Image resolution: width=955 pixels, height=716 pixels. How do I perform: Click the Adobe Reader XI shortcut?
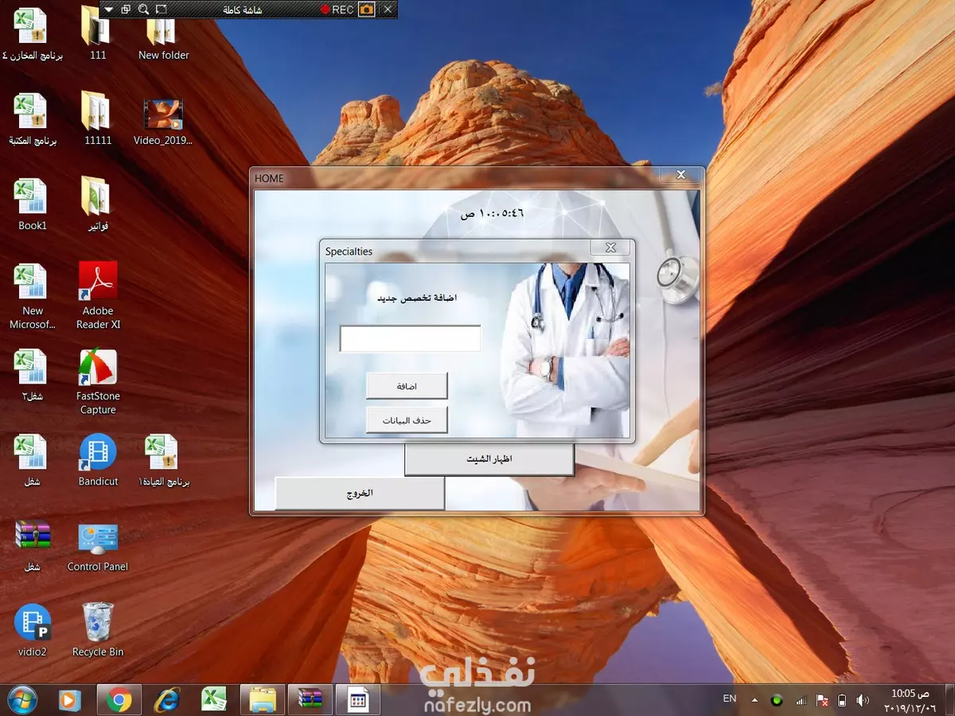[98, 296]
